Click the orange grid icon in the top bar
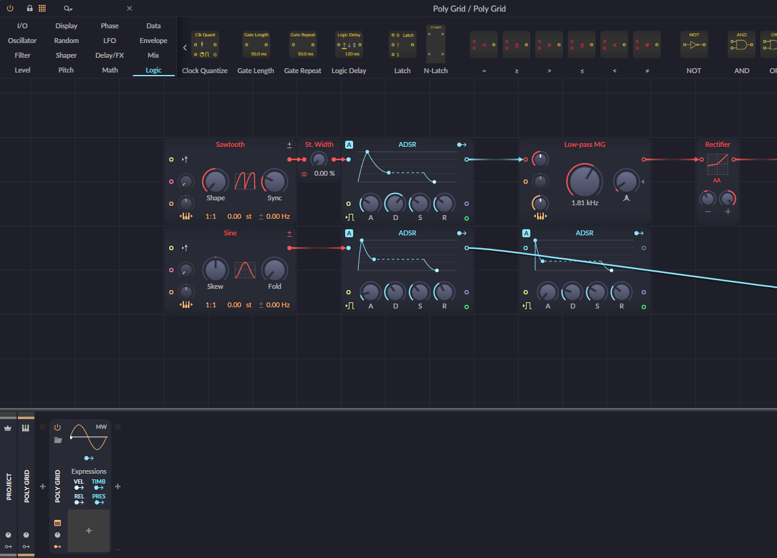The width and height of the screenshot is (777, 558). 42,9
